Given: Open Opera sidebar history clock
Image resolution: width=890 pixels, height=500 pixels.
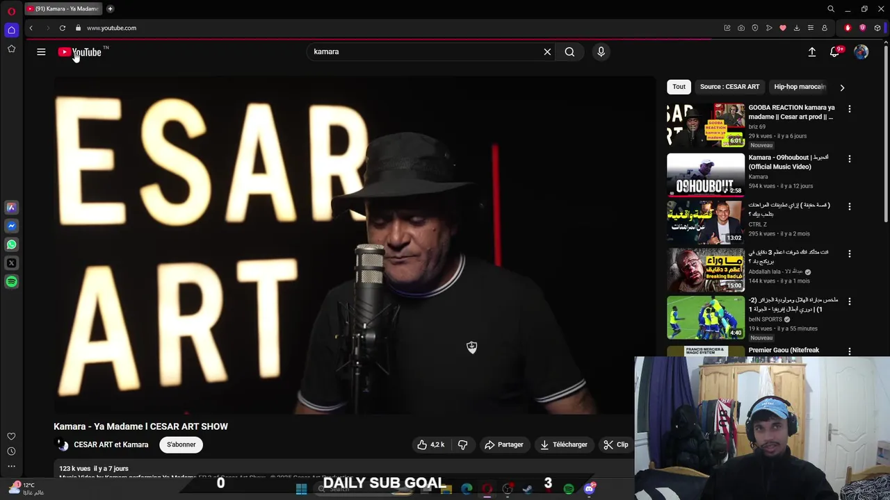Looking at the screenshot, I should click(11, 451).
